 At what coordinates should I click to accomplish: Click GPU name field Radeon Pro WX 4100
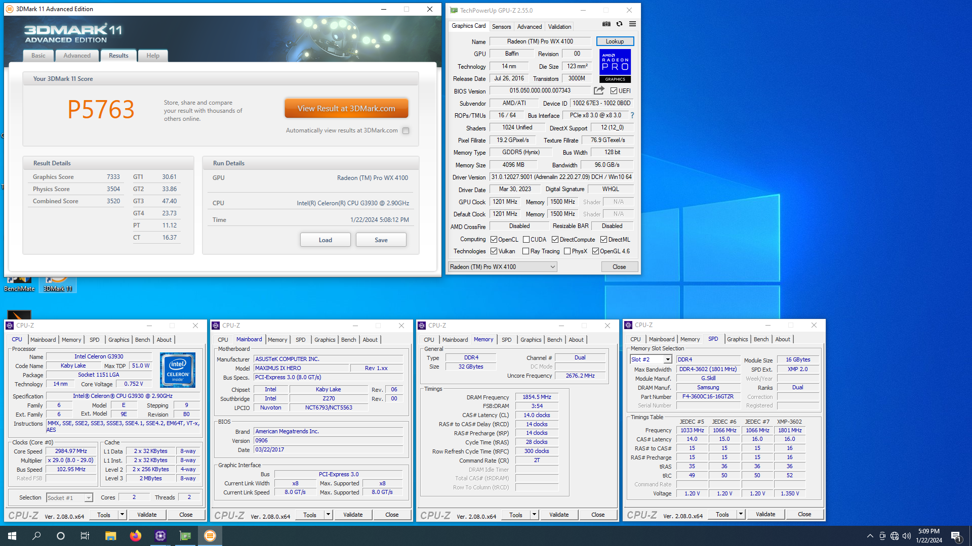(x=540, y=41)
